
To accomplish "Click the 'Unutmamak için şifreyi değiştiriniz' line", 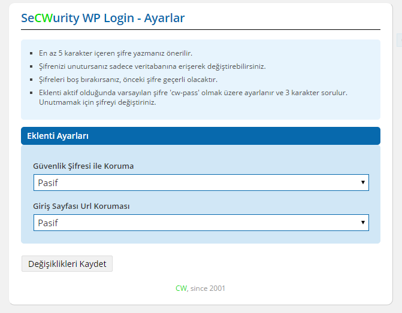I will click(97, 102).
